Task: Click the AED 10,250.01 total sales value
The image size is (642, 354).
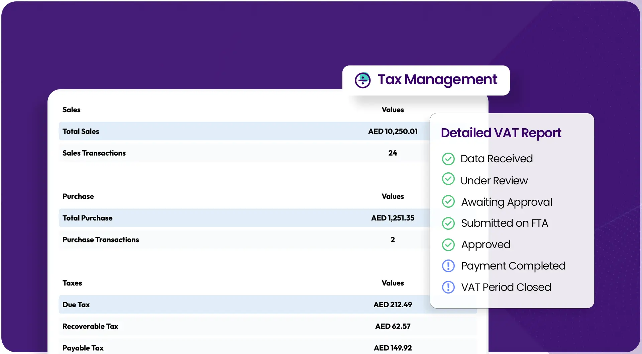Action: click(393, 131)
